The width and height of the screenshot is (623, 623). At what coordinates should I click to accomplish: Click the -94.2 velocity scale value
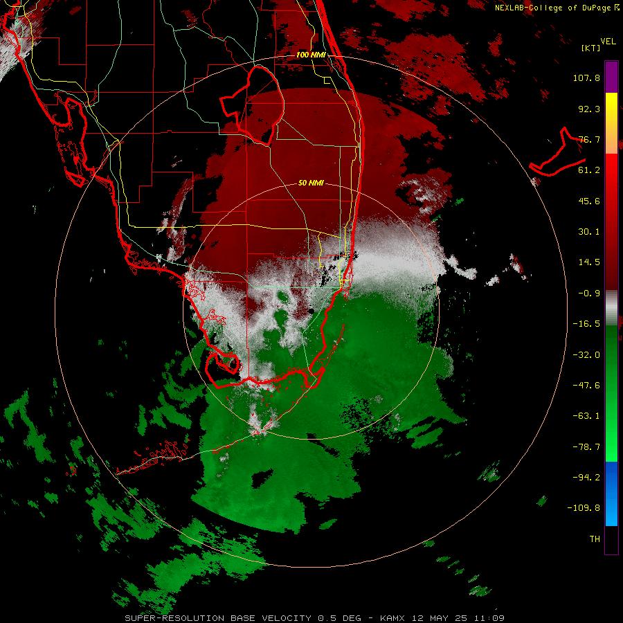click(x=586, y=478)
